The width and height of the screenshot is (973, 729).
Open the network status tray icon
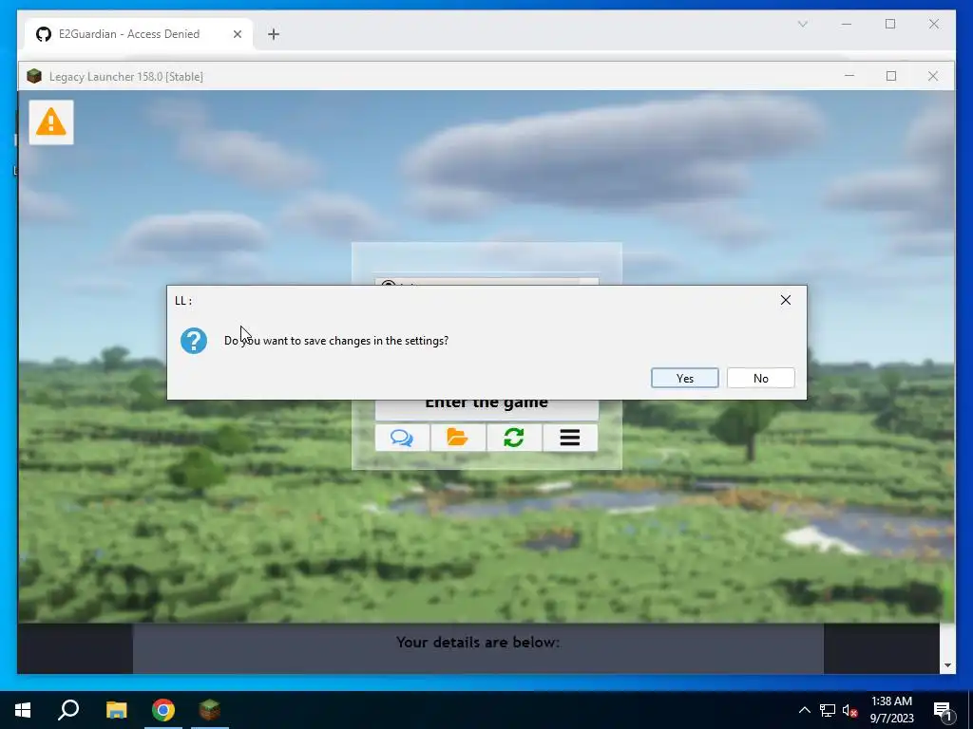pyautogui.click(x=828, y=710)
